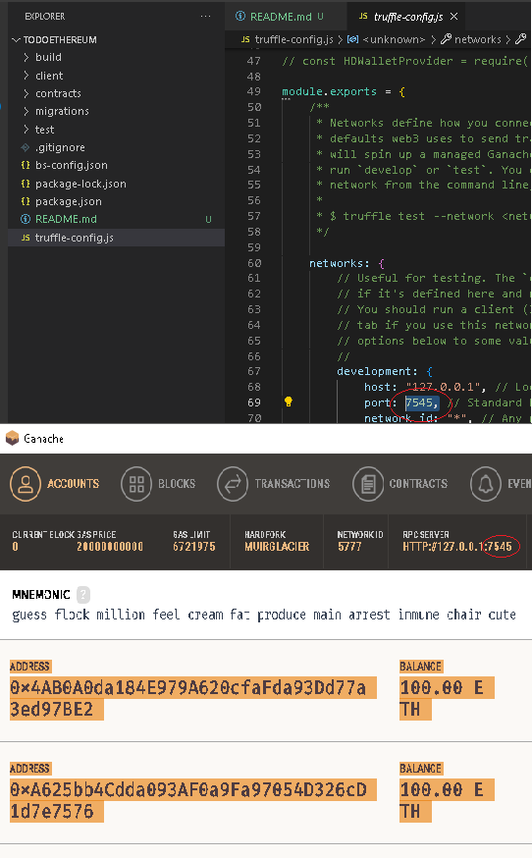This screenshot has height=858, width=532.
Task: Click the module.exports code line
Action: (x=344, y=91)
